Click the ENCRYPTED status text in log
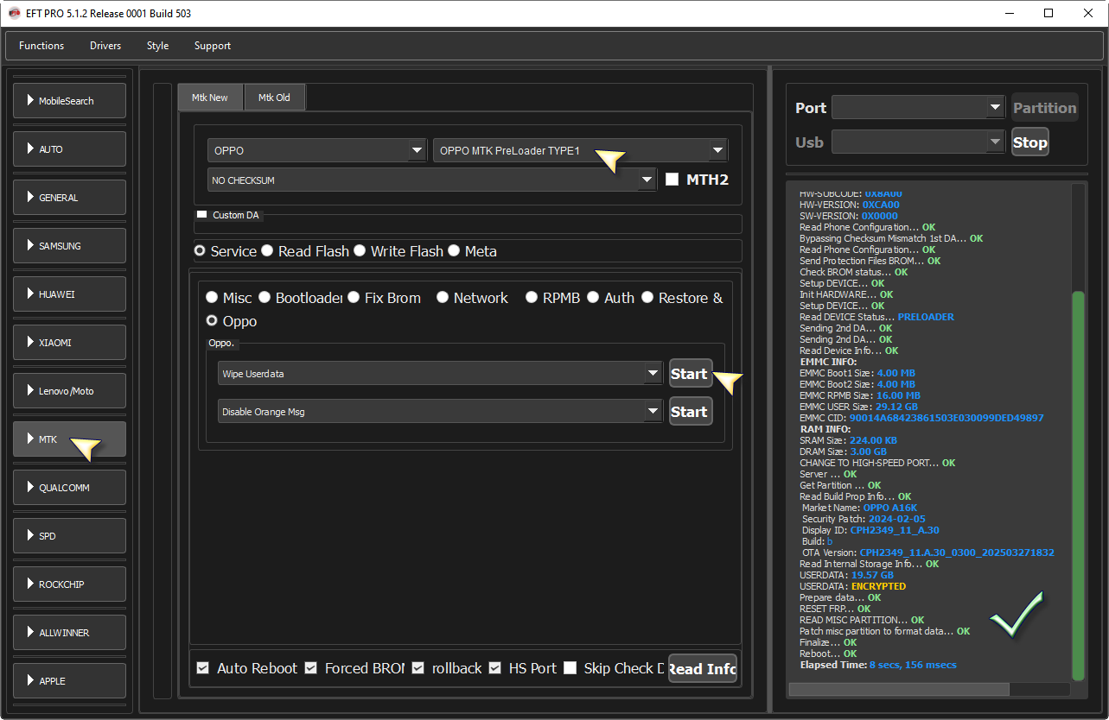This screenshot has width=1109, height=720. click(x=878, y=586)
